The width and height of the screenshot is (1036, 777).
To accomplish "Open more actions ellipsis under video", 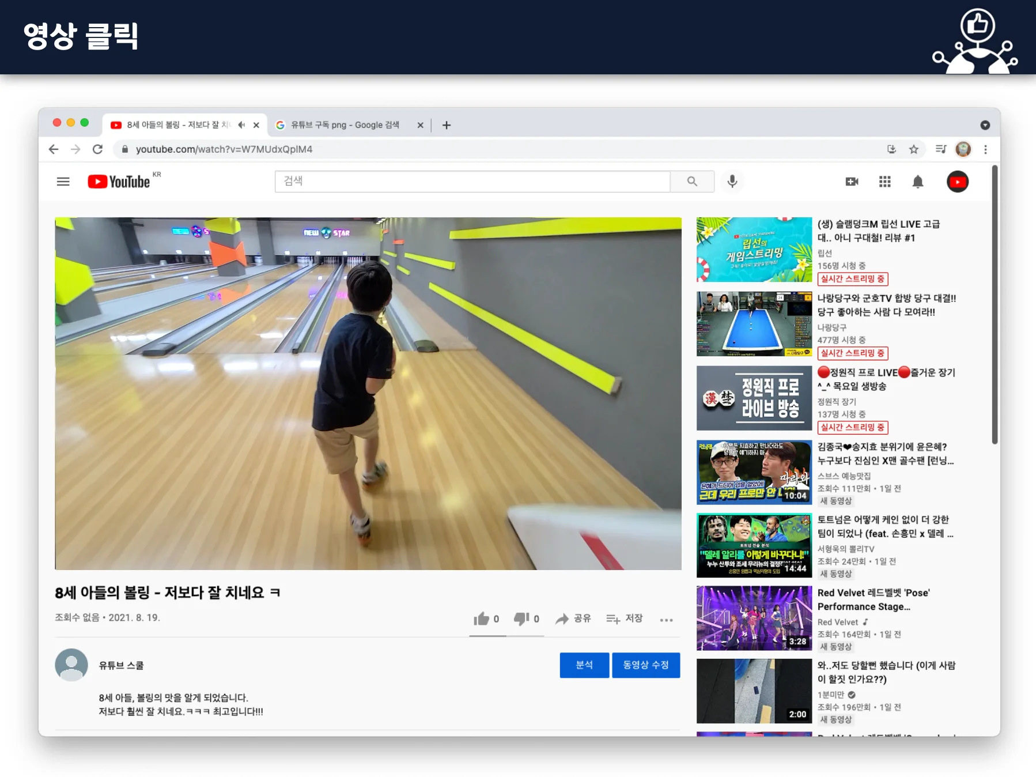I will [x=667, y=620].
